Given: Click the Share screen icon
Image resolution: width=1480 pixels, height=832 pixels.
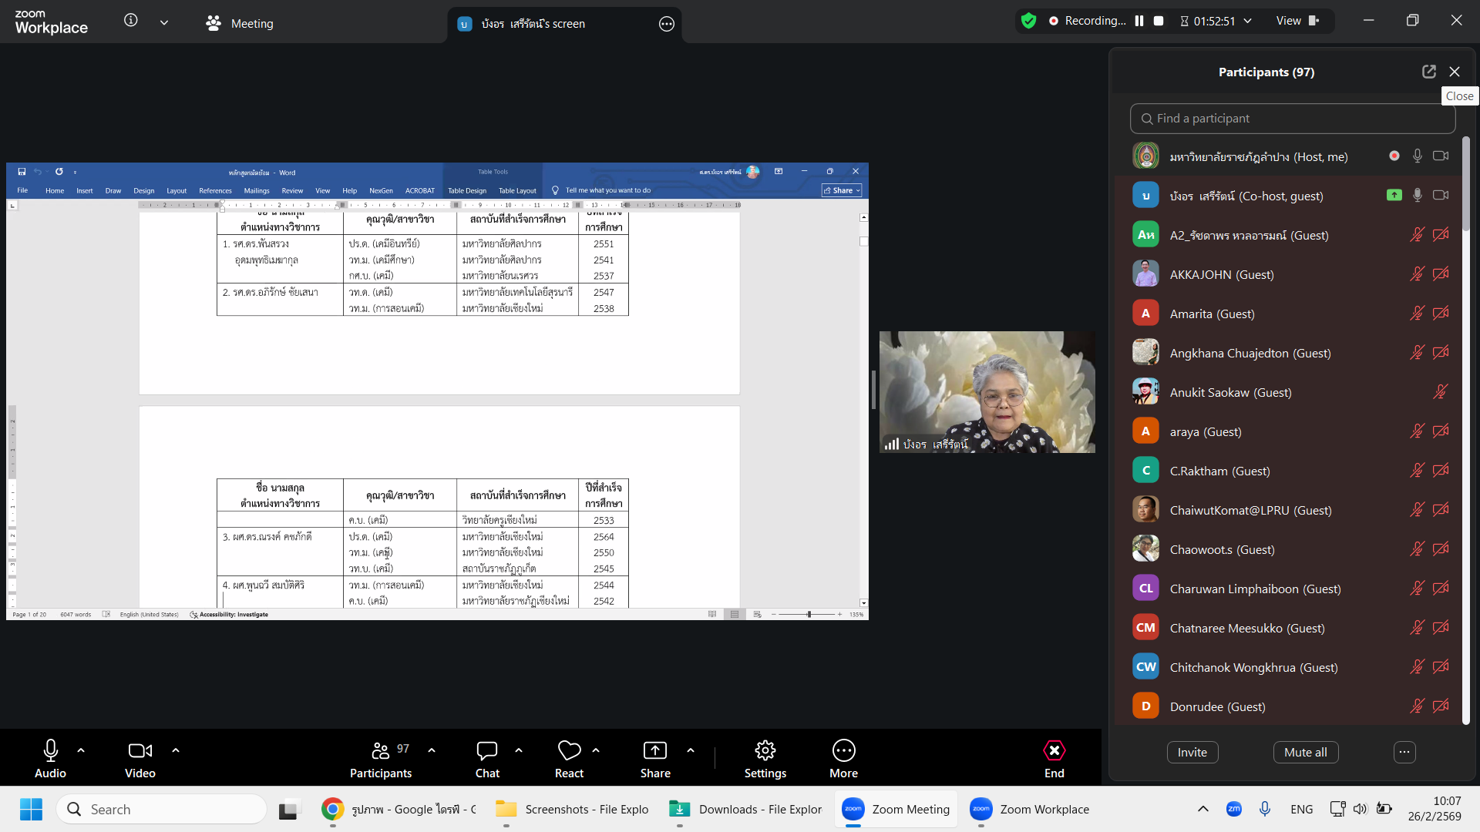Looking at the screenshot, I should [654, 750].
